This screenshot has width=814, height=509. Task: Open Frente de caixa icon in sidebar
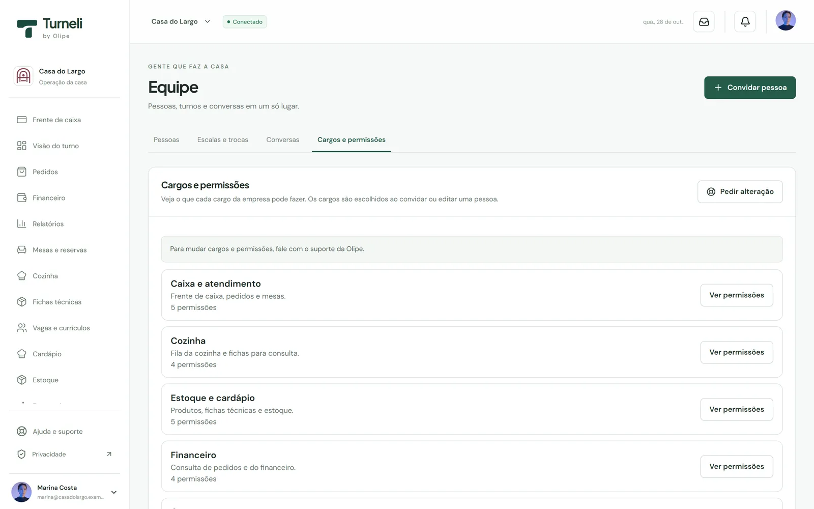pyautogui.click(x=22, y=120)
